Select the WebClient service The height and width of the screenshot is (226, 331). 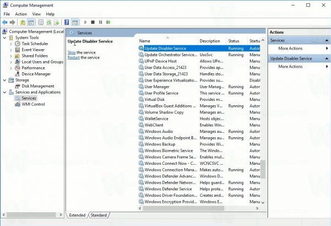tap(199, 125)
